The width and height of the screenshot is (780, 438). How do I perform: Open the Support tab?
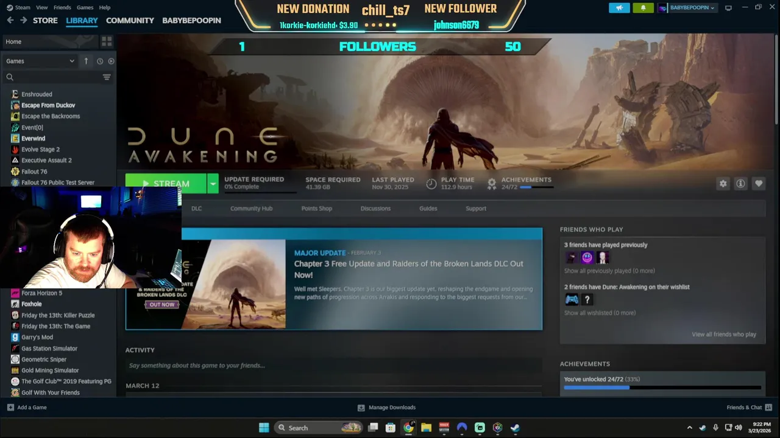(x=476, y=208)
